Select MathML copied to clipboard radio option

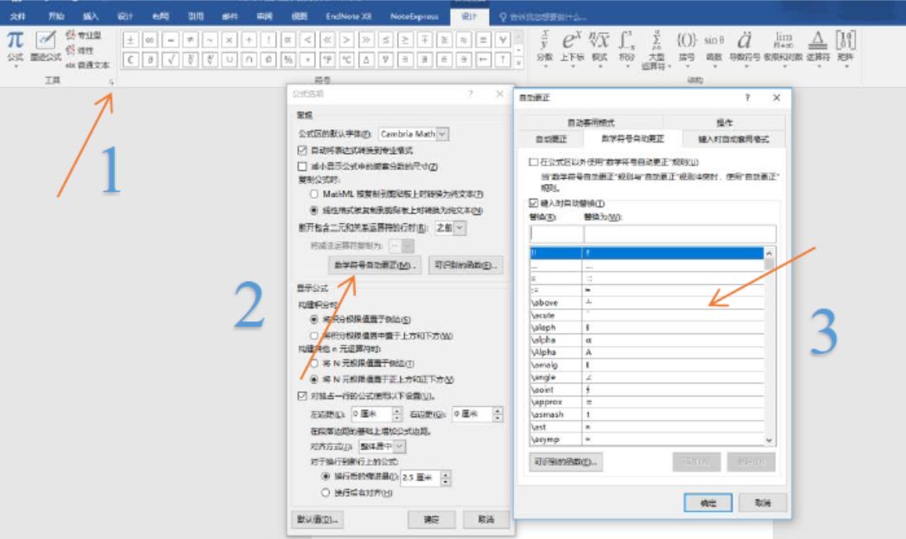point(314,194)
